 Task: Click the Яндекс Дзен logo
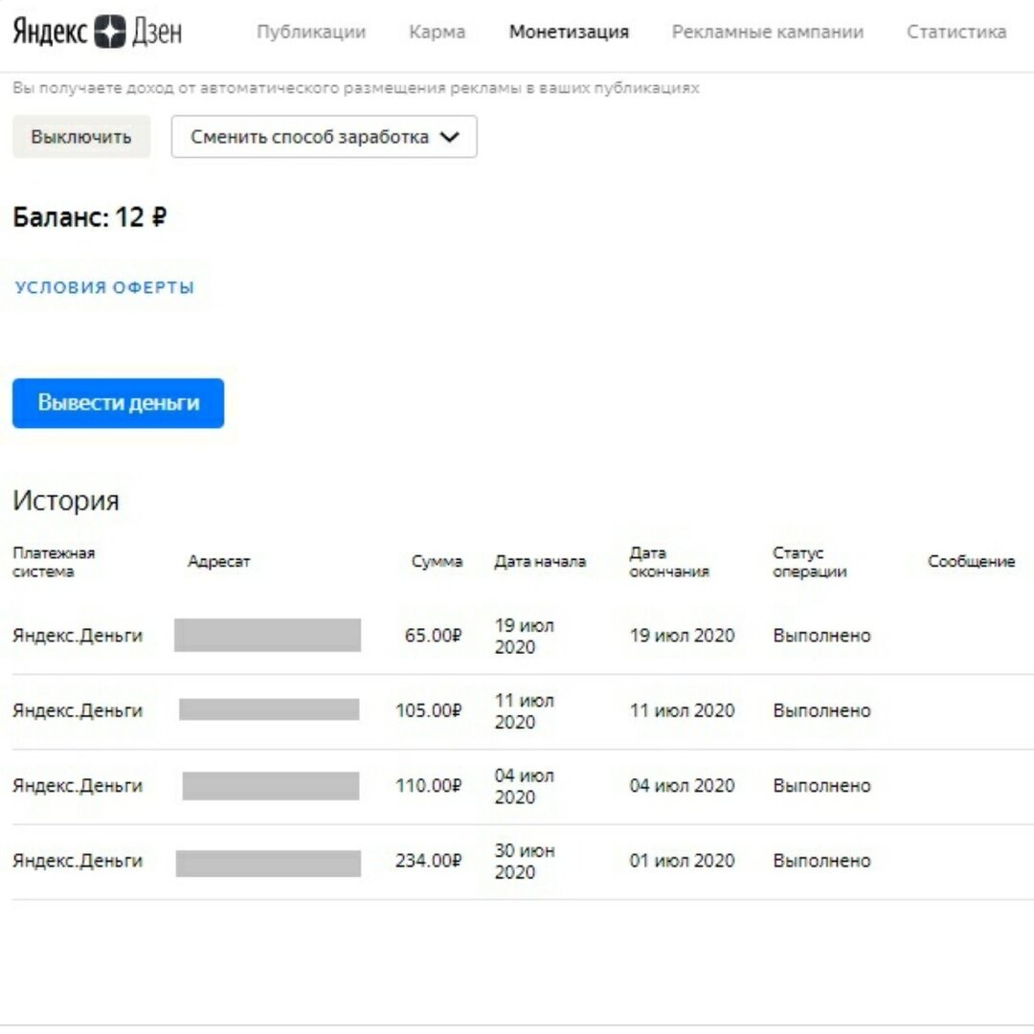pos(97,31)
